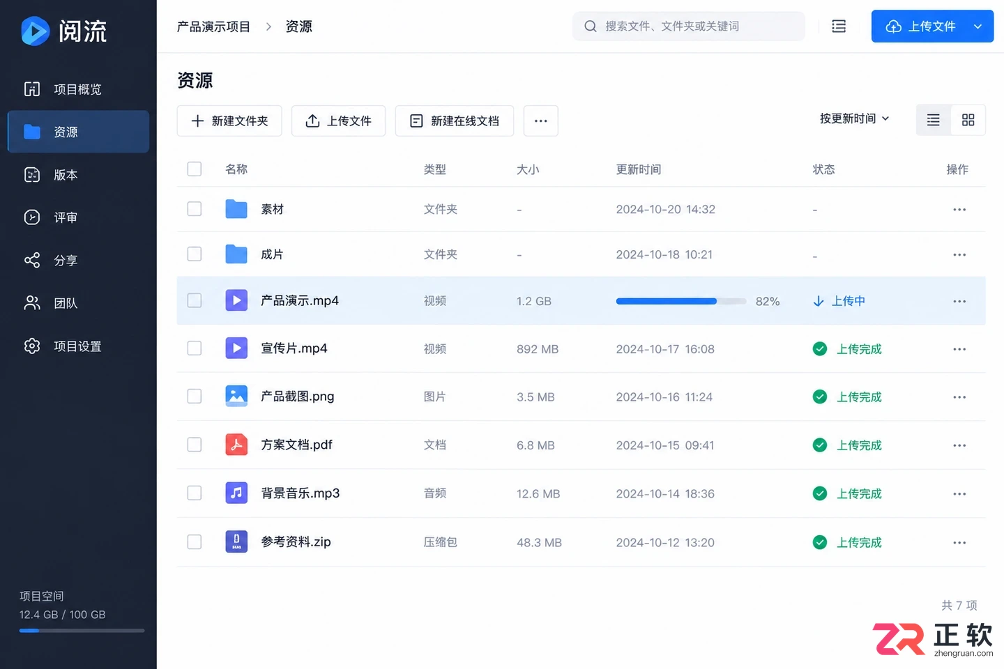Open more actions for 方案文档.pdf row
This screenshot has height=669, width=1004.
(x=959, y=445)
